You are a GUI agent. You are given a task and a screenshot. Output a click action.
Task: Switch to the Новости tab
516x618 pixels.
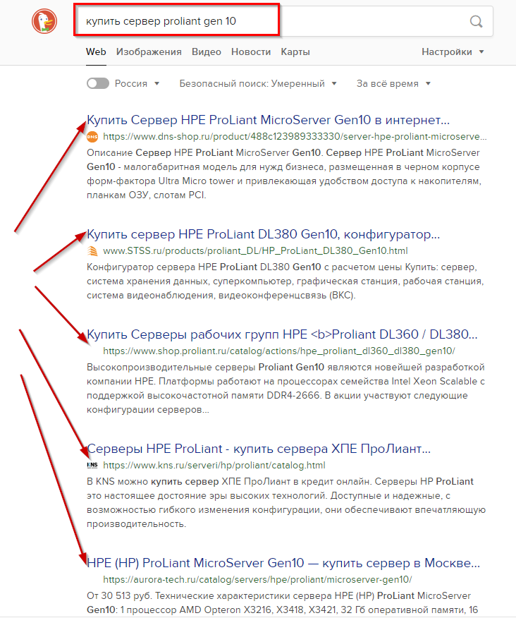click(x=251, y=52)
